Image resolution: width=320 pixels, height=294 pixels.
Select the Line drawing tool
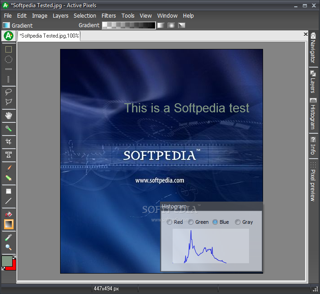point(9,201)
